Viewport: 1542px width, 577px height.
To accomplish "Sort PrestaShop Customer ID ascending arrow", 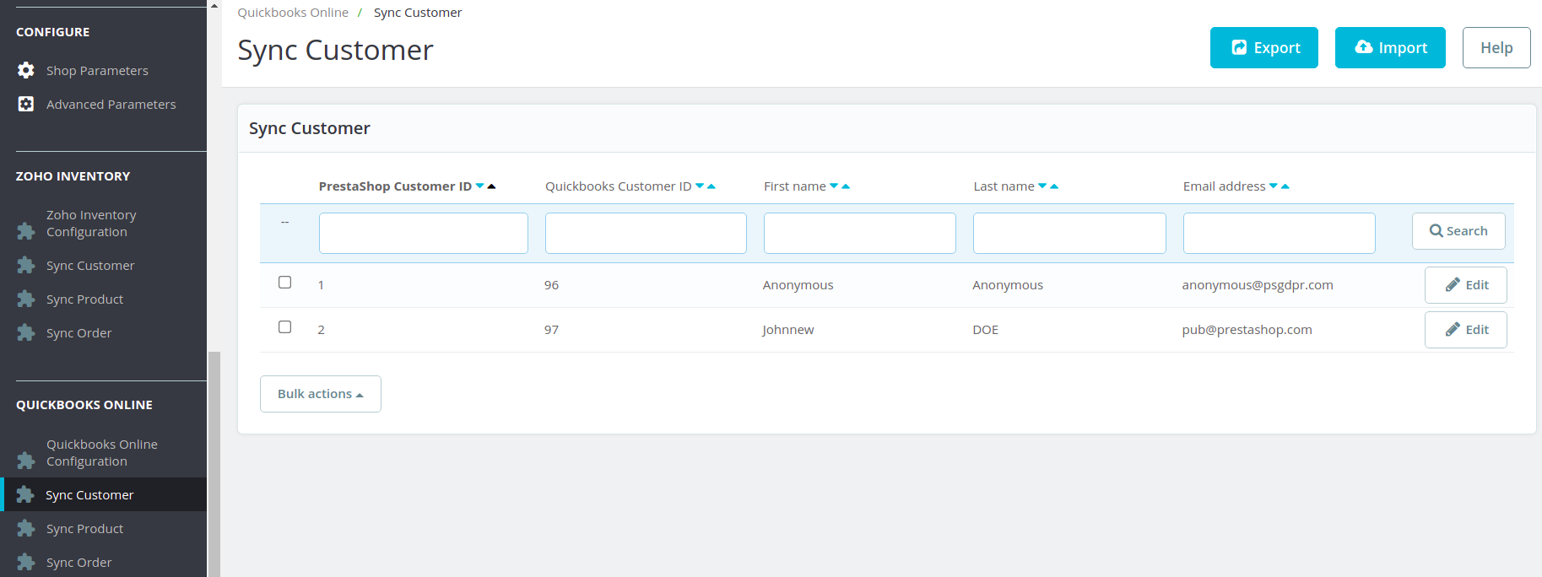I will click(491, 186).
